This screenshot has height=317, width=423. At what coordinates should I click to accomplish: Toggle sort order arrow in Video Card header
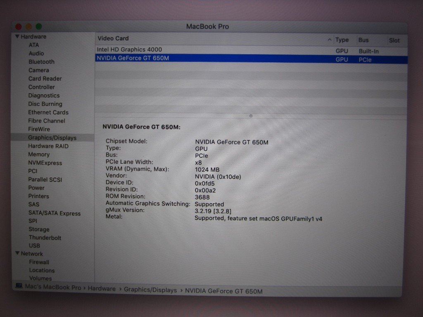pos(329,40)
